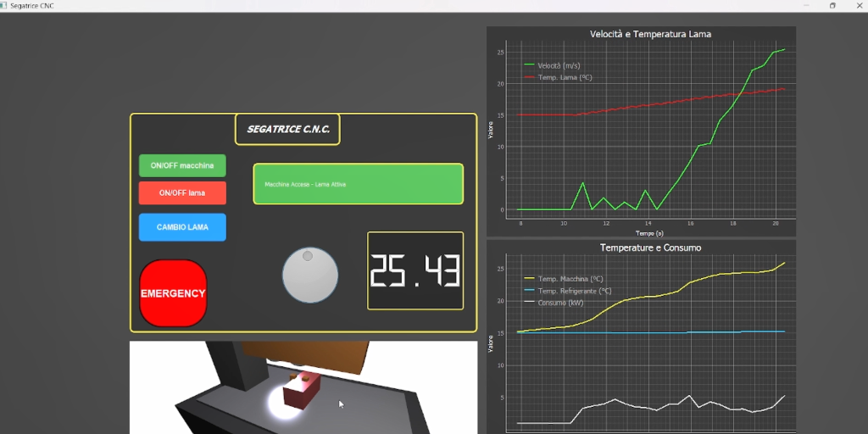Viewport: 868px width, 434px height.
Task: Click the green machine status message box
Action: [x=359, y=184]
